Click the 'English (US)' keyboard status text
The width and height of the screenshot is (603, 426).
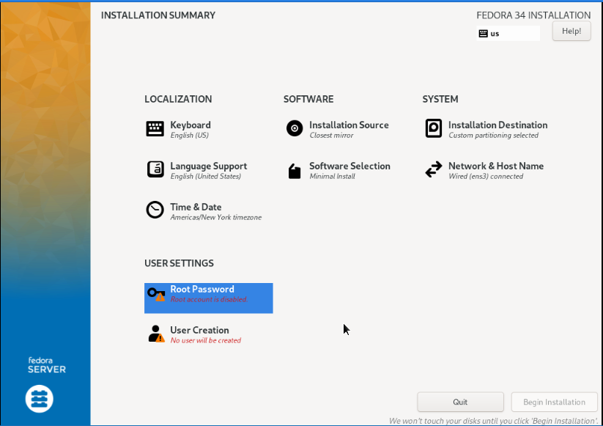(190, 136)
